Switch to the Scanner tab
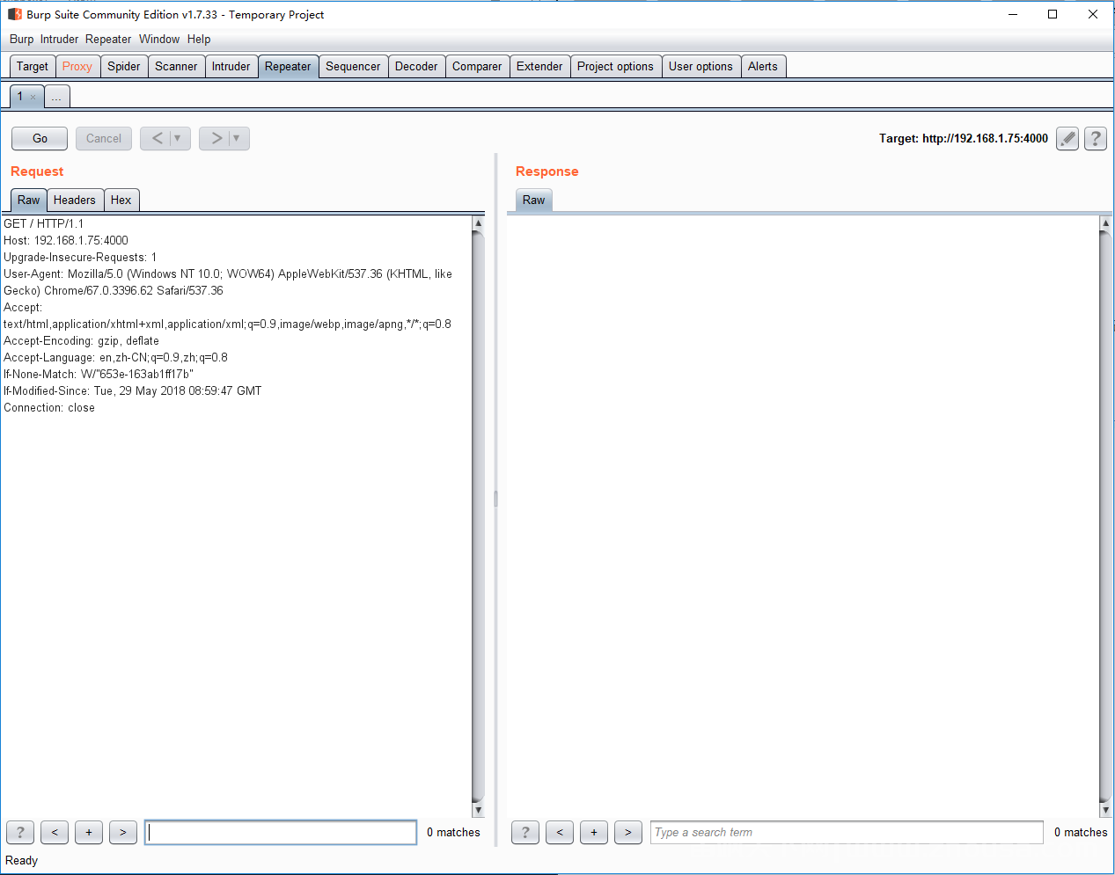Screen dimensions: 1115x875 (x=176, y=66)
